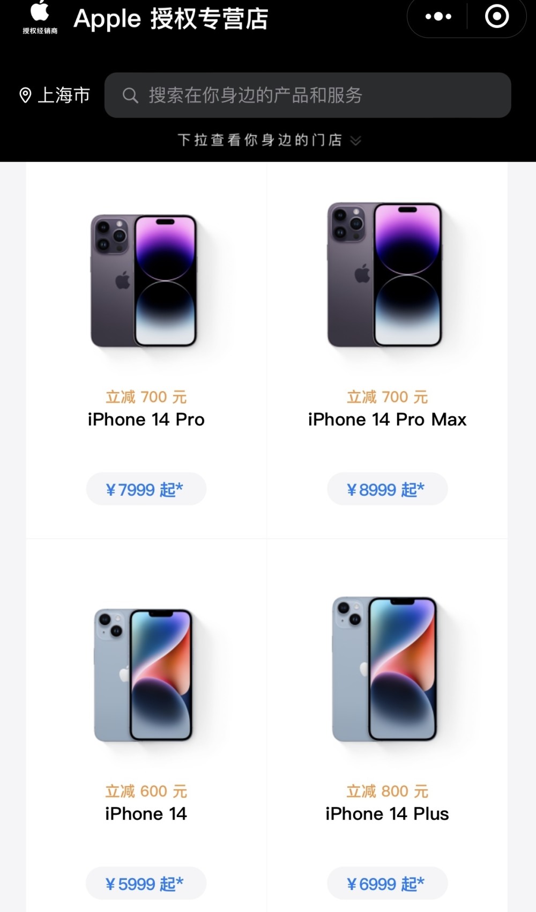
Task: Tap 下拉查看你身边的门店 text
Action: 260,140
